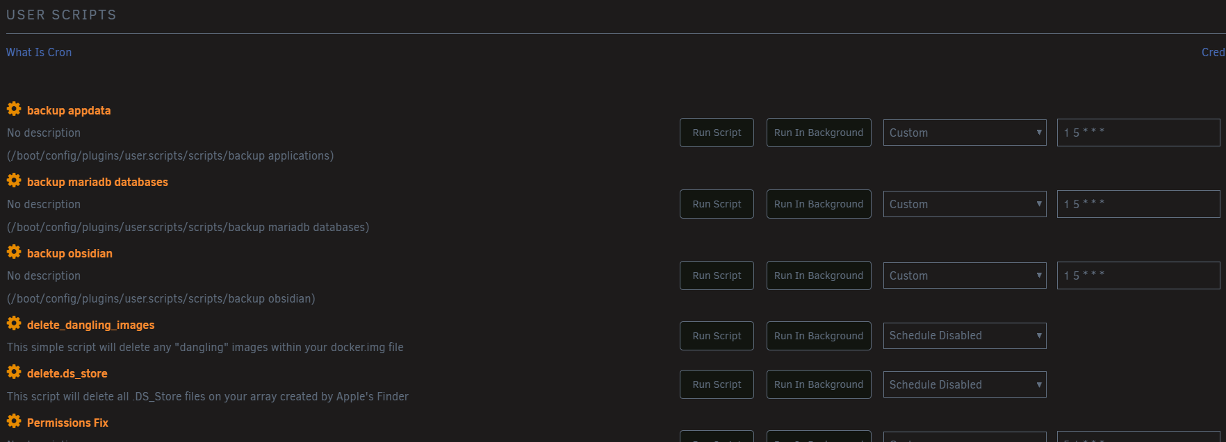Open schedule dropdown for backup appdata

pyautogui.click(x=964, y=133)
